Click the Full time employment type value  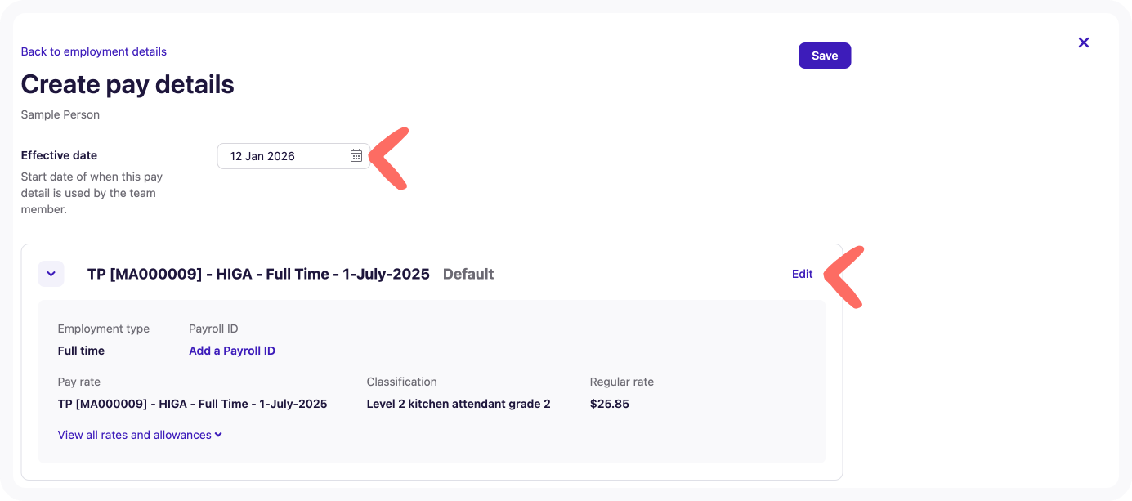[x=81, y=351]
